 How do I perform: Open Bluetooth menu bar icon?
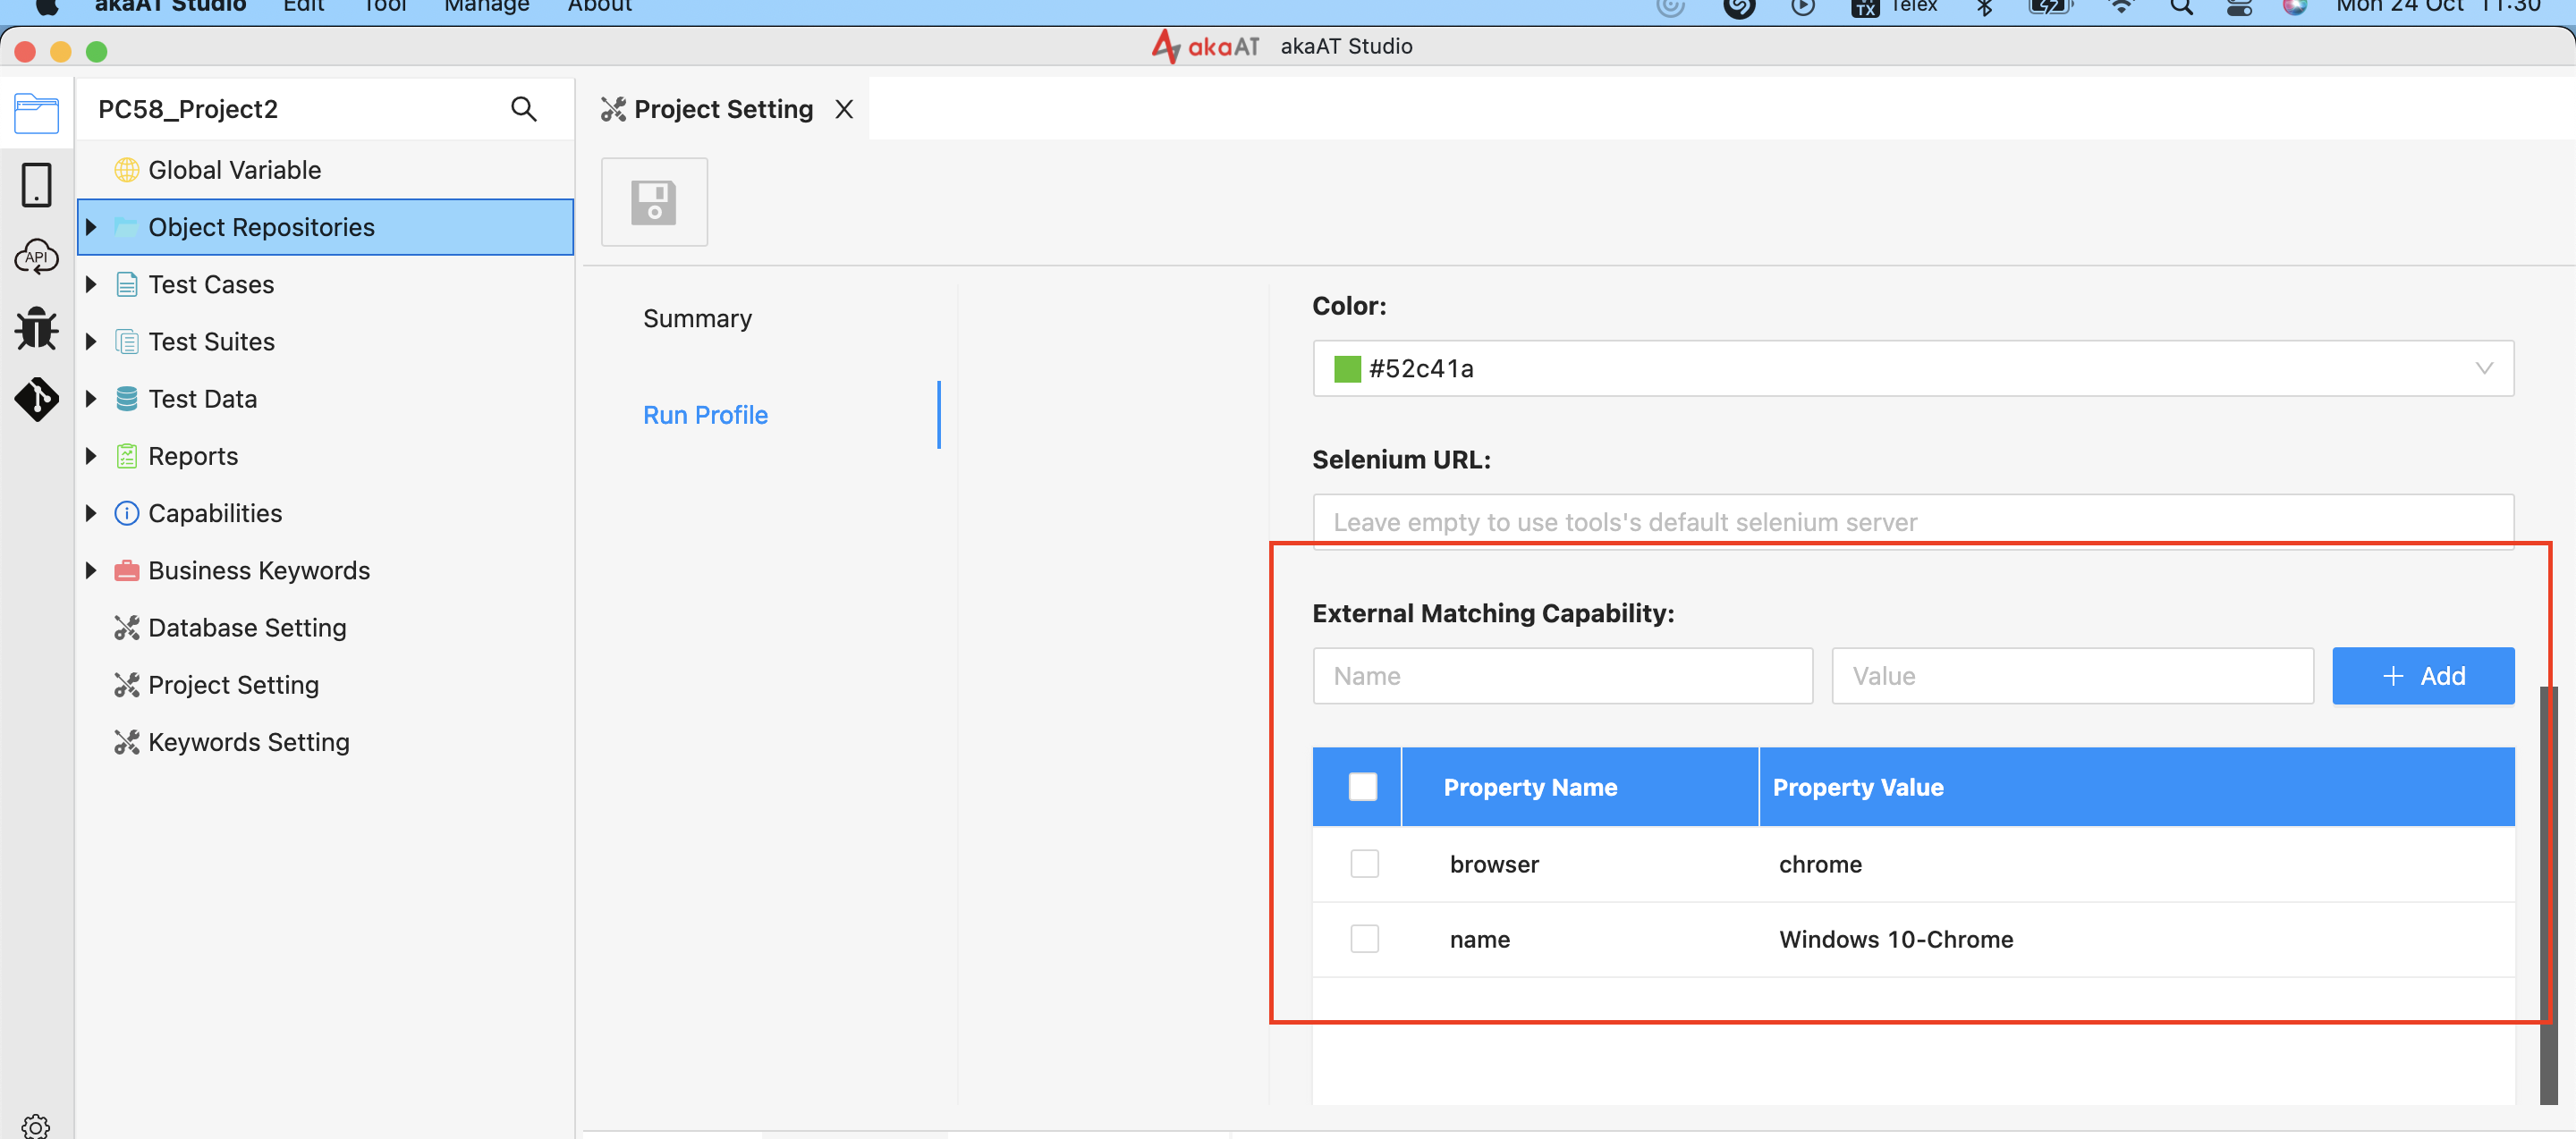(x=1985, y=7)
